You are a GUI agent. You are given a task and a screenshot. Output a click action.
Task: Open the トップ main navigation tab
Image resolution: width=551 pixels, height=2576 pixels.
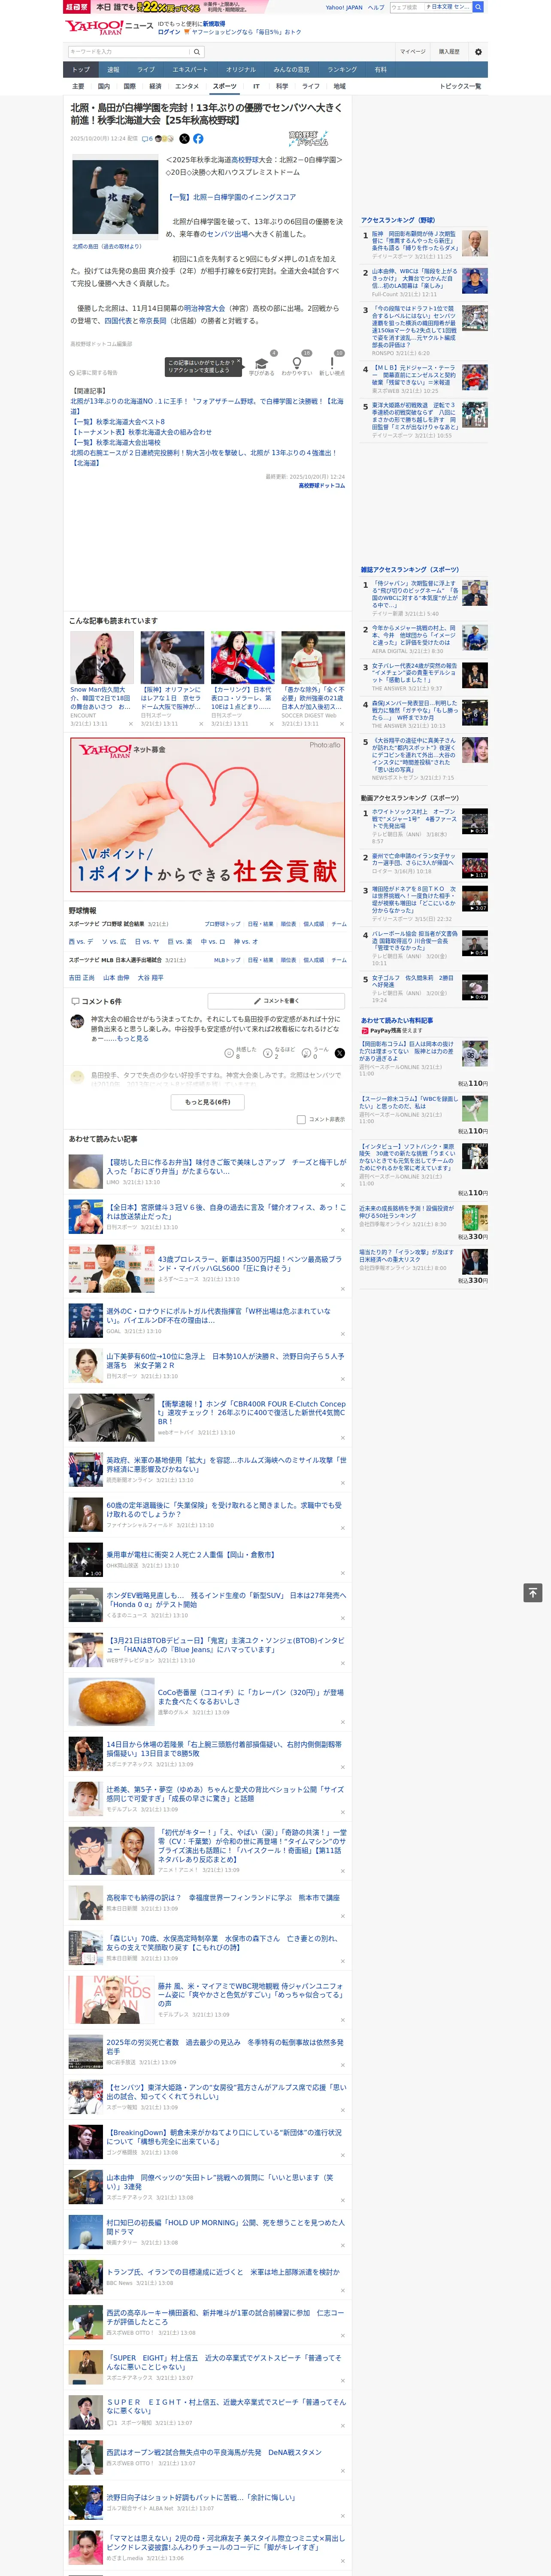[81, 70]
